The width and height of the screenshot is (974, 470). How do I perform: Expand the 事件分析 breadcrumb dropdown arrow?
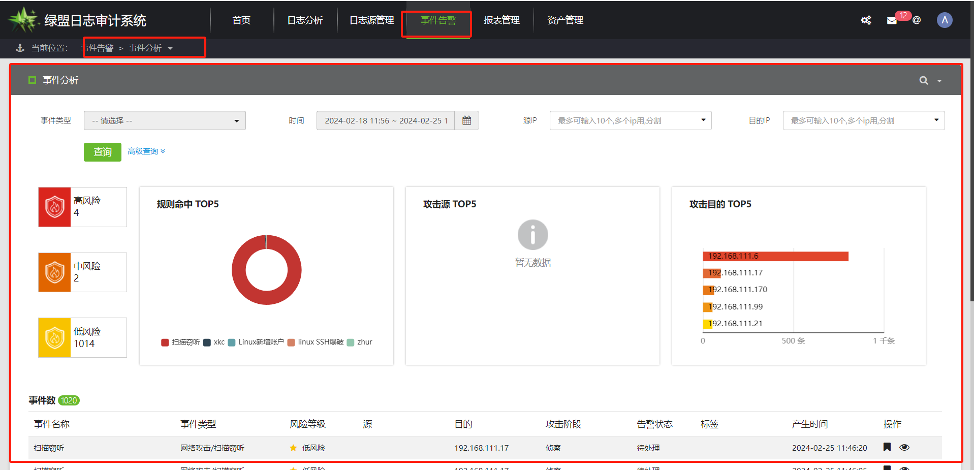170,48
